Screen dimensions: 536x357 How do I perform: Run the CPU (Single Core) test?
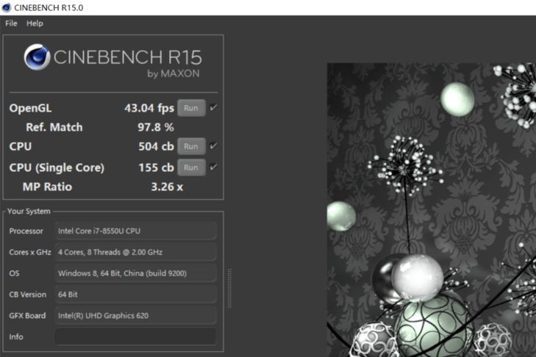[x=191, y=167]
